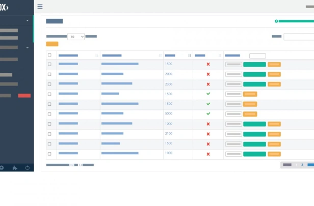Click the green button in 2000 row
The height and width of the screenshot is (206, 314).
tap(254, 74)
